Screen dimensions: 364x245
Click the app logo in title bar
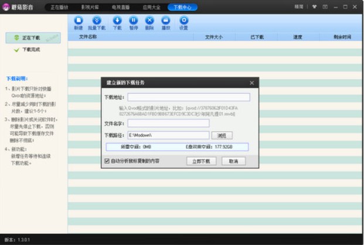[7, 6]
